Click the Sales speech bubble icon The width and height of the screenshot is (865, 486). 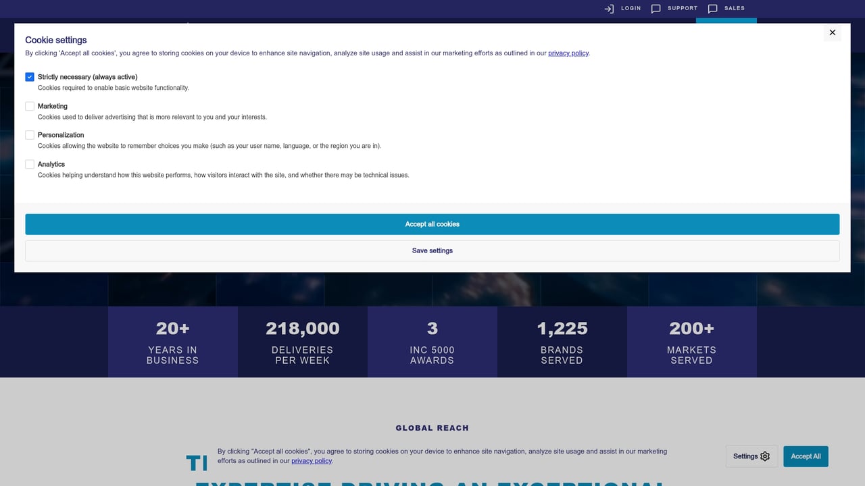[x=713, y=8]
